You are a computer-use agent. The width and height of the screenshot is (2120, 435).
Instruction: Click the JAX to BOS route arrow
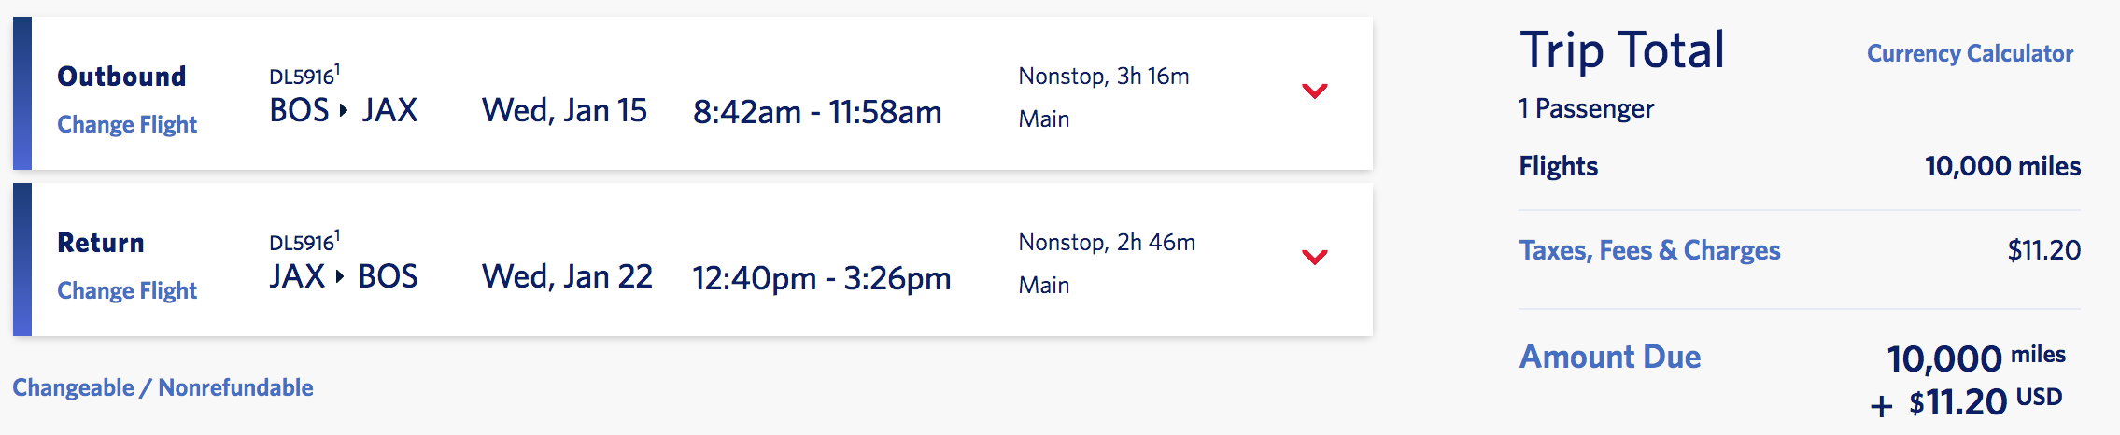tap(340, 277)
